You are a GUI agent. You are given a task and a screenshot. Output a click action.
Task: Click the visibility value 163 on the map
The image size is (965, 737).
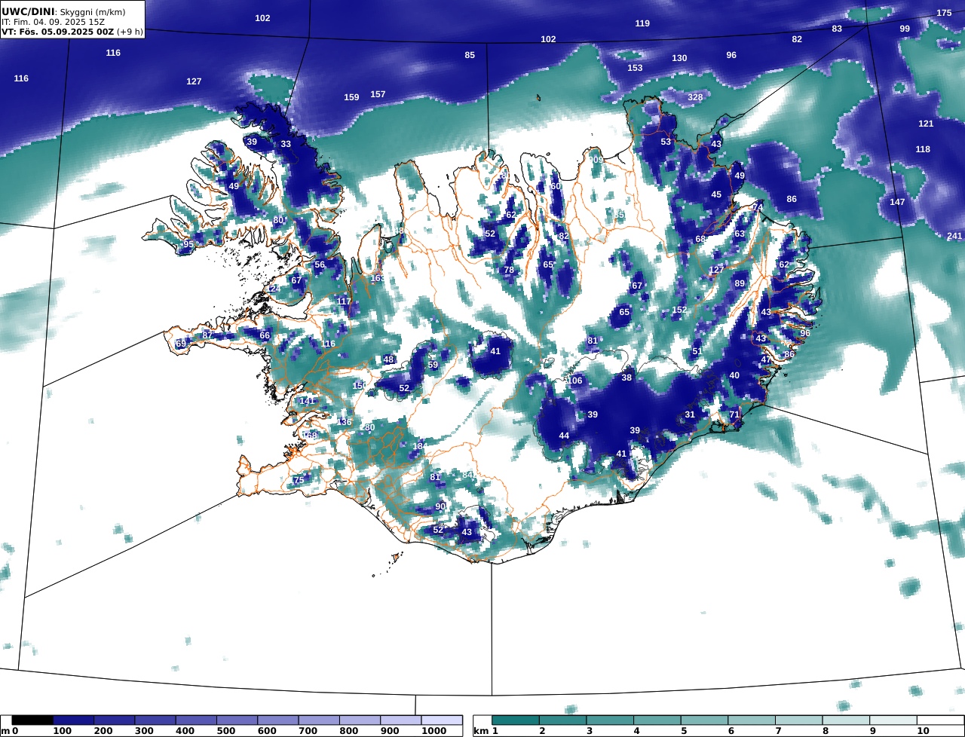click(x=377, y=278)
